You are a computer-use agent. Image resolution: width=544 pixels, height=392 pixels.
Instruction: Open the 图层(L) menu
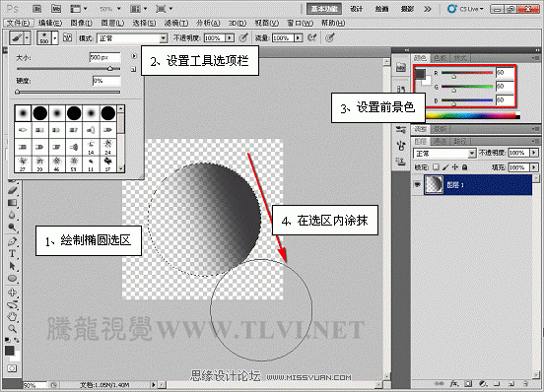coord(112,24)
